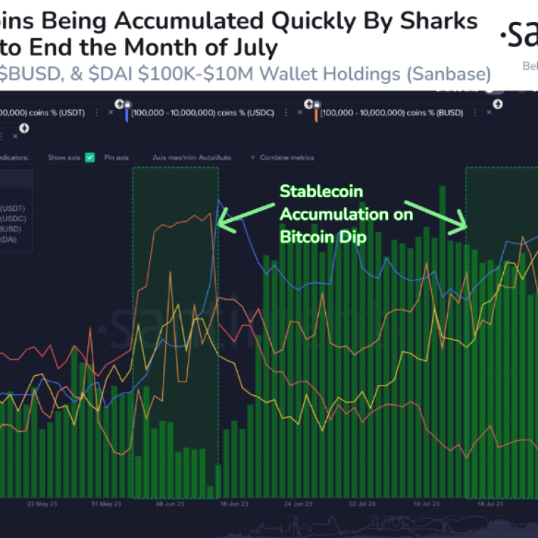Open three-dot menu for USDC metric
This screenshot has height=538, width=538.
285,112
